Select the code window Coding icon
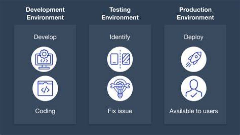The width and height of the screenshot is (240, 135). (x=45, y=88)
